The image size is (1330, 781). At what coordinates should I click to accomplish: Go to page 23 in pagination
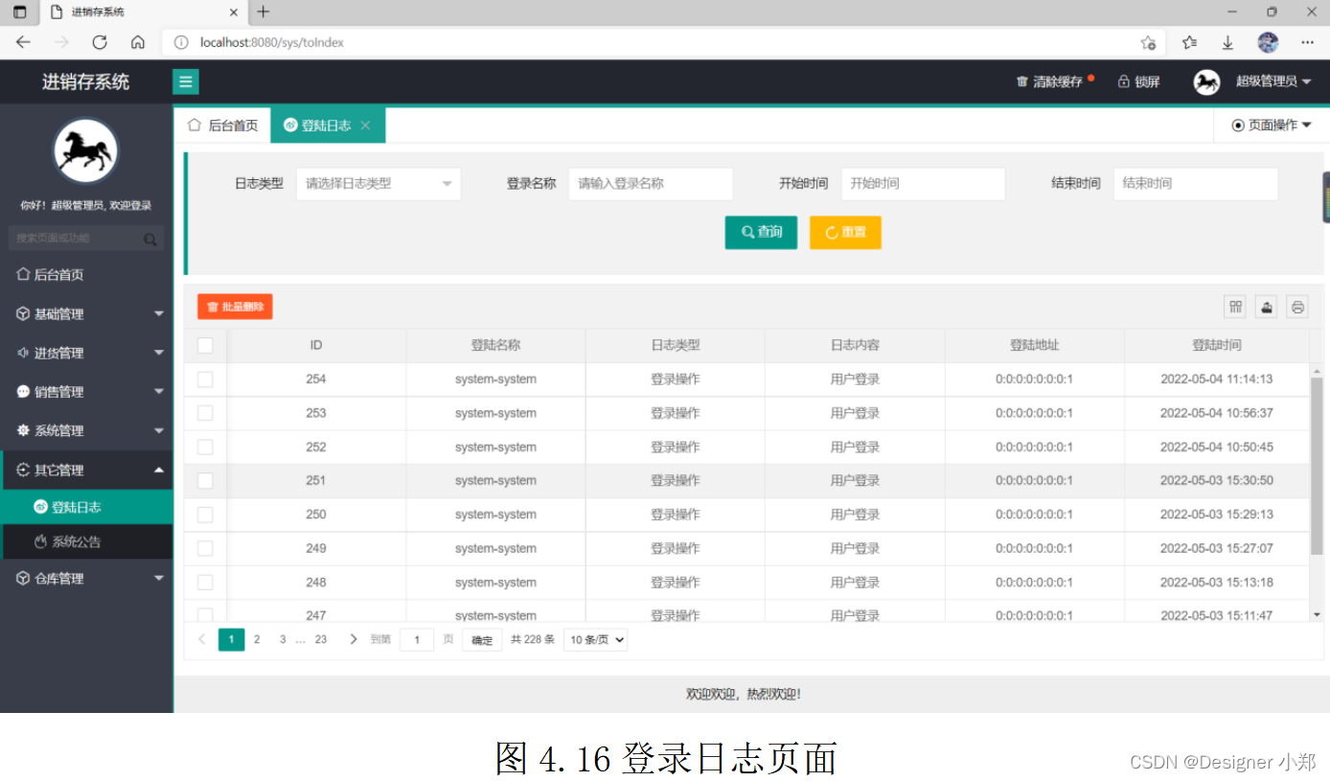[321, 639]
